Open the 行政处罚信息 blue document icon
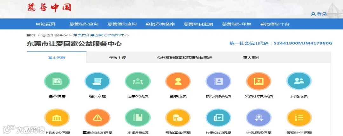The height and width of the screenshot is (136, 343). click(218, 118)
